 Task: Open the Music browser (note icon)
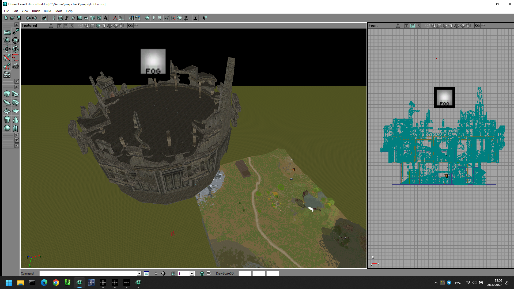pyautogui.click(x=67, y=18)
